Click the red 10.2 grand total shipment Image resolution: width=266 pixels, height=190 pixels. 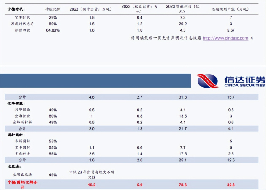point(92,185)
